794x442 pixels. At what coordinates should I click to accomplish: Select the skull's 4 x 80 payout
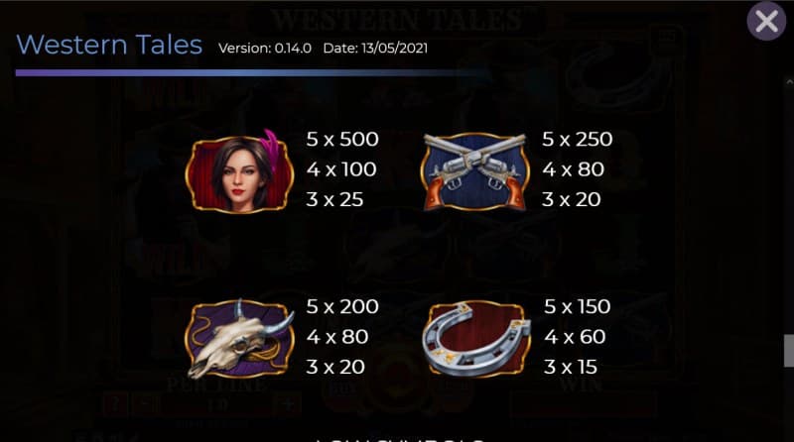[337, 337]
